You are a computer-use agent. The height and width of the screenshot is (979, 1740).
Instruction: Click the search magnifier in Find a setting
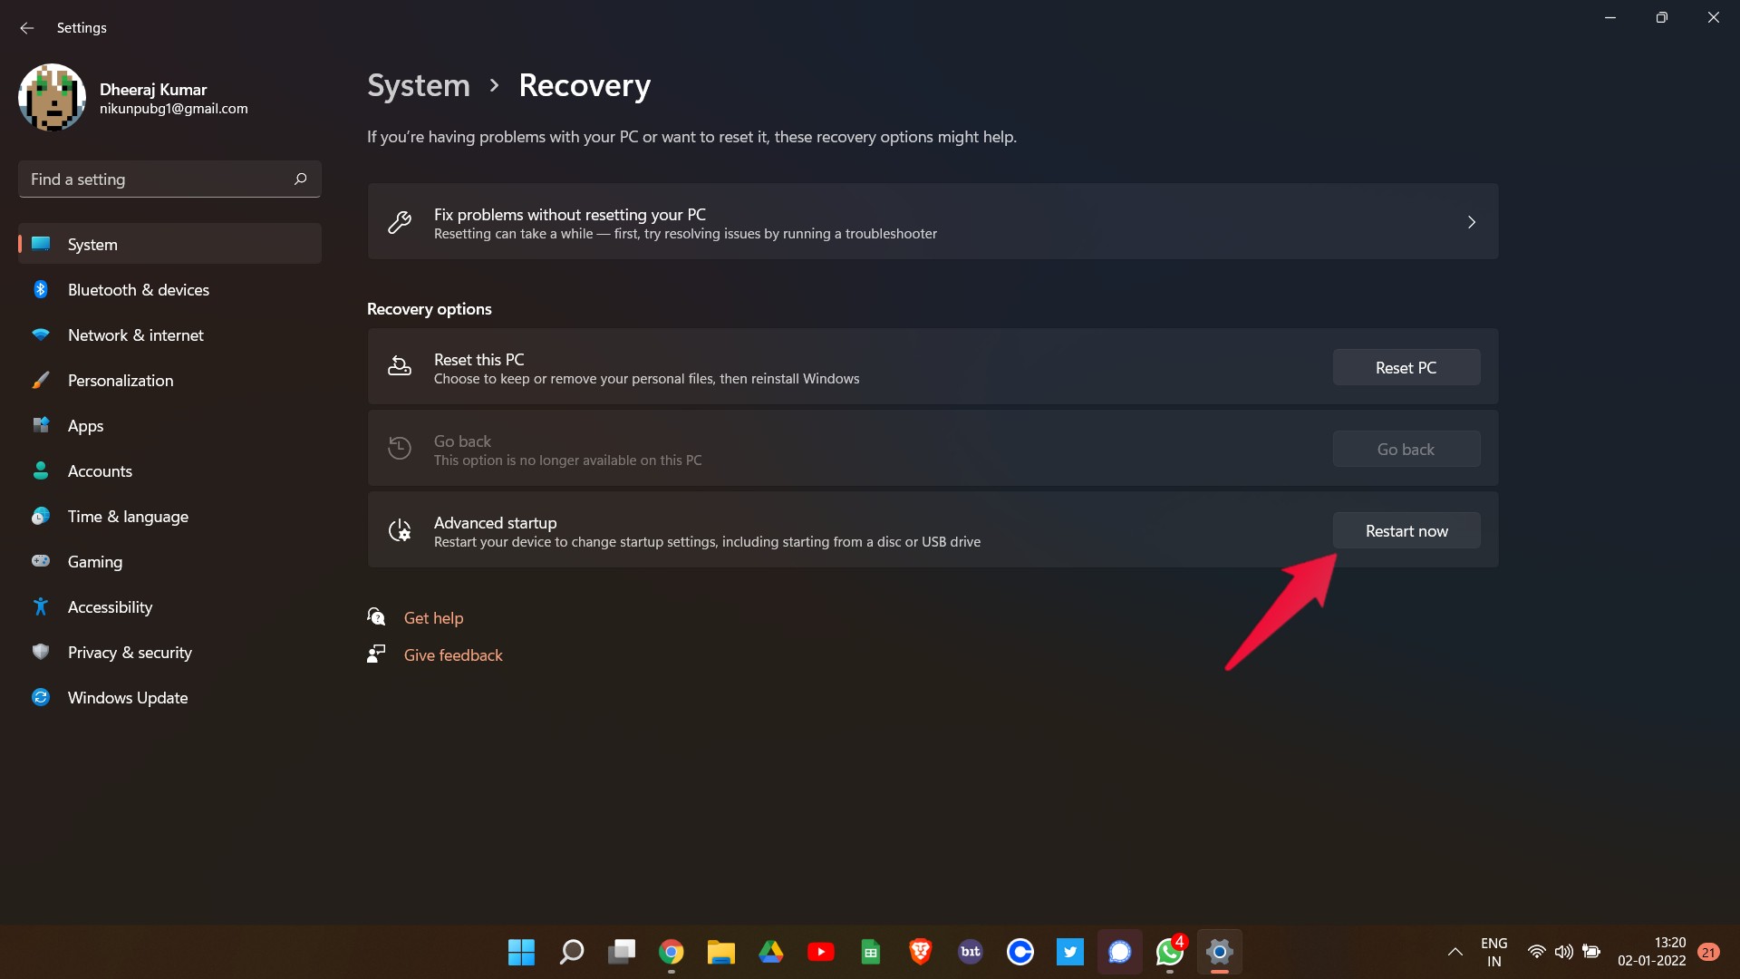point(300,179)
